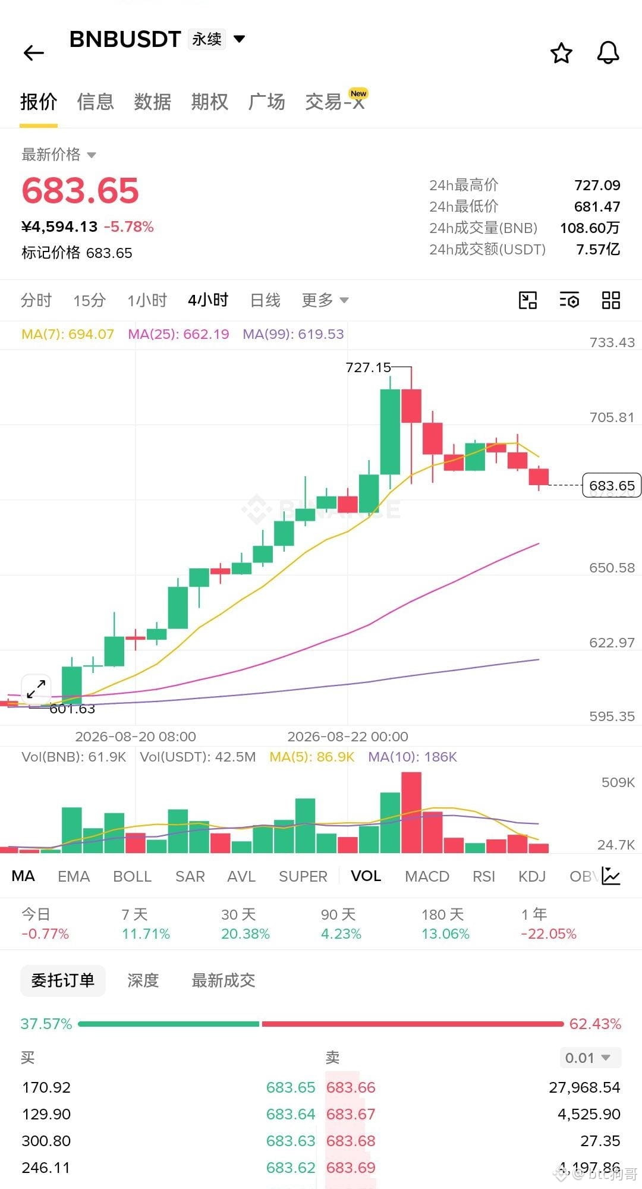The image size is (642, 1189).
Task: Tap MA(25): 662.19 legend
Action: point(178,334)
